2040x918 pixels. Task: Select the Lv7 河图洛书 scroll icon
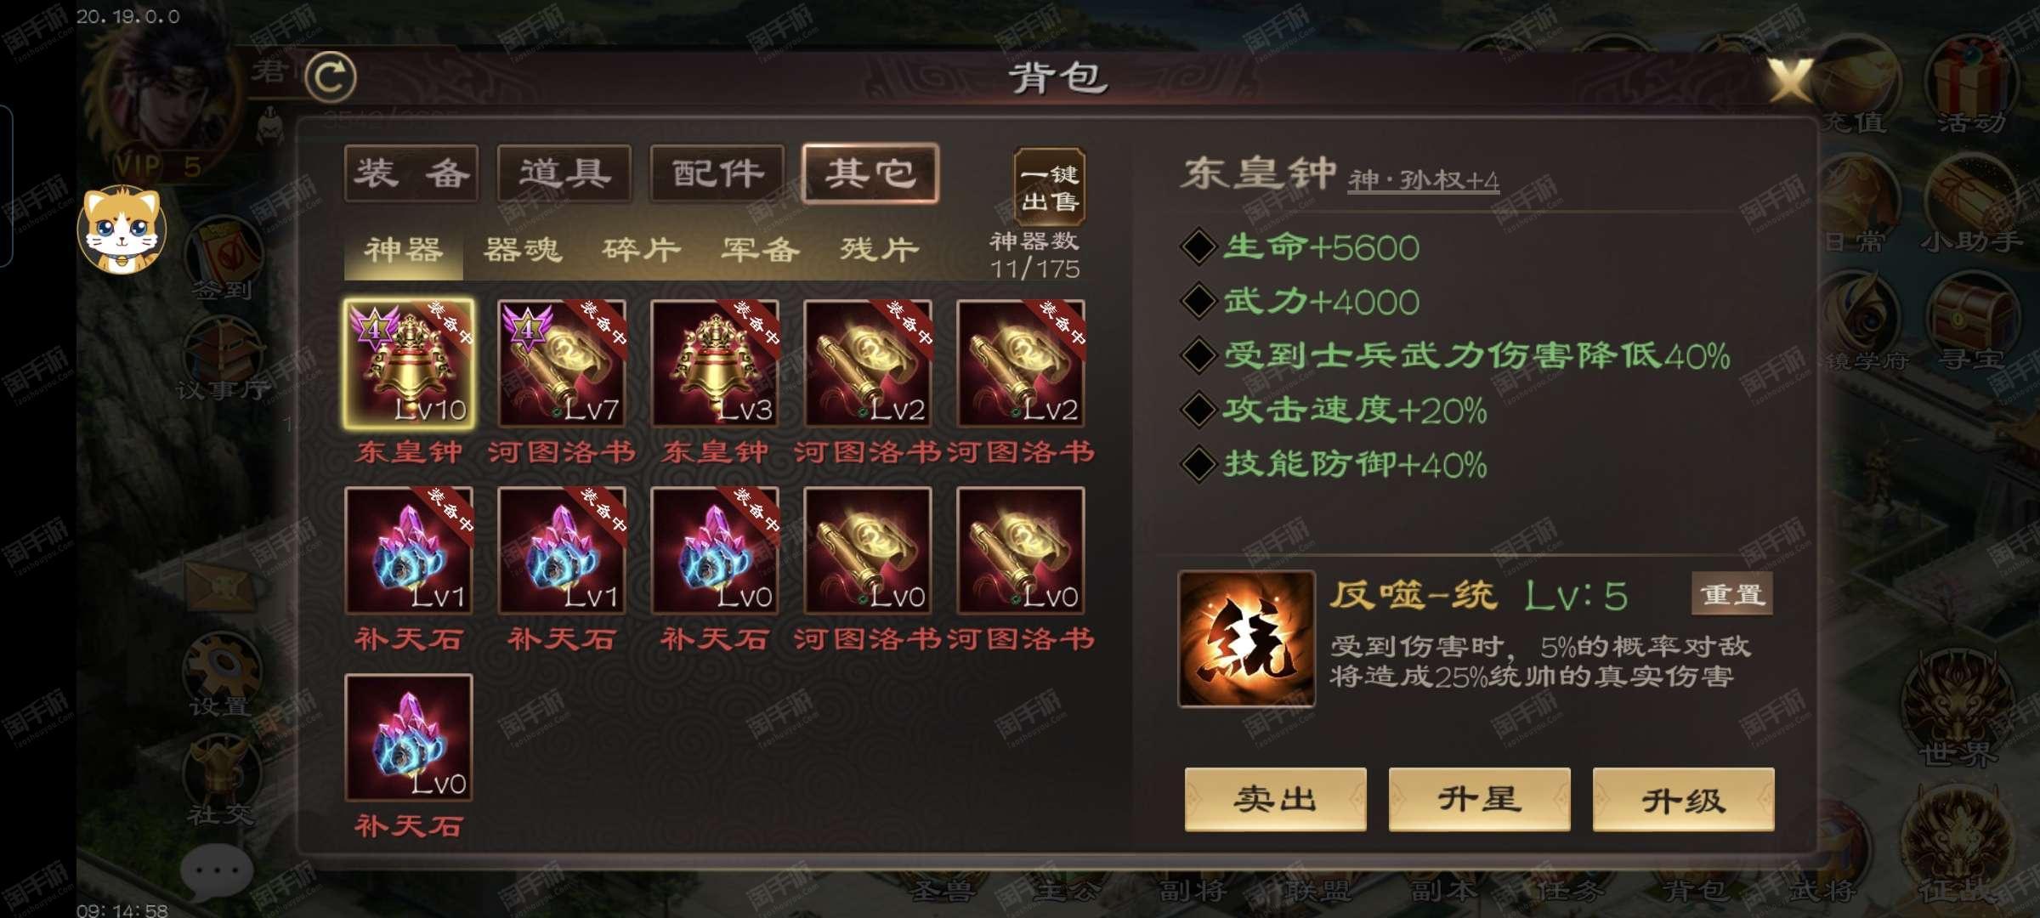pyautogui.click(x=562, y=363)
